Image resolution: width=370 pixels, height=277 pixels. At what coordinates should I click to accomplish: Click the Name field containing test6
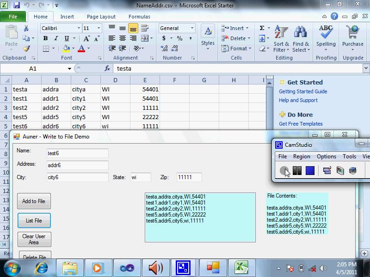pyautogui.click(x=77, y=153)
